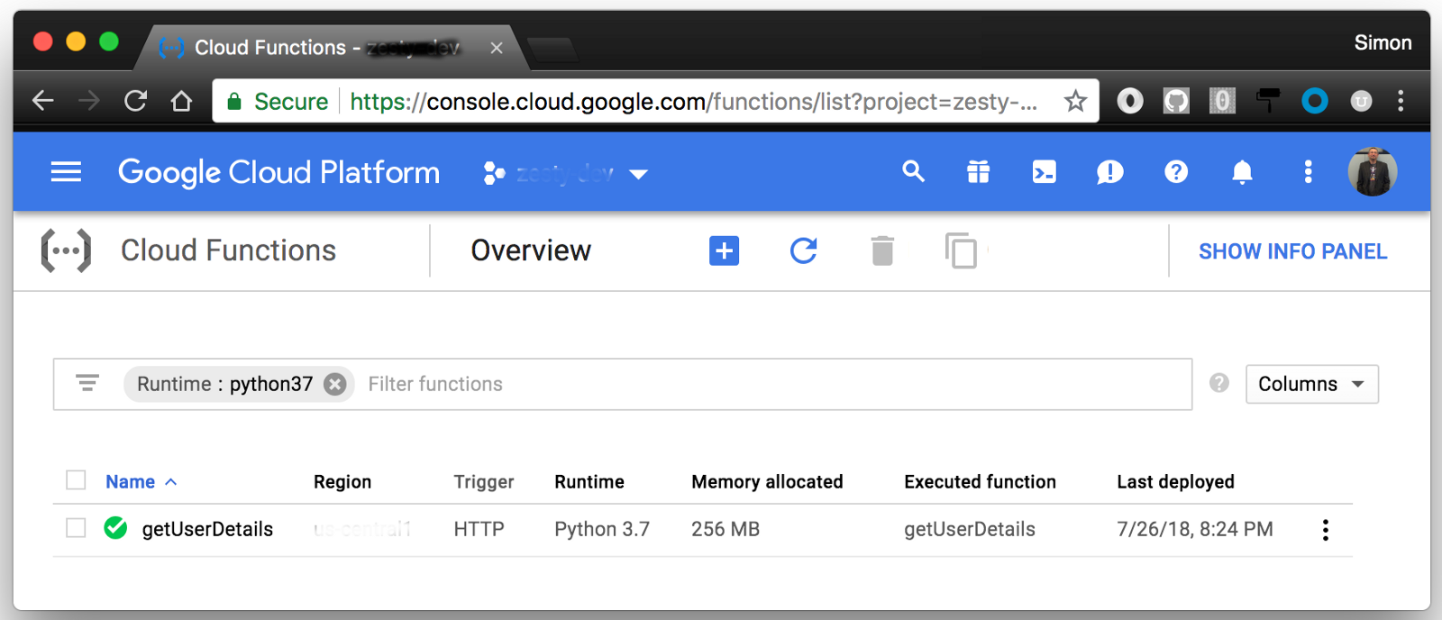The height and width of the screenshot is (620, 1442).
Task: Select the Cloud Functions browser tab
Action: (x=329, y=48)
